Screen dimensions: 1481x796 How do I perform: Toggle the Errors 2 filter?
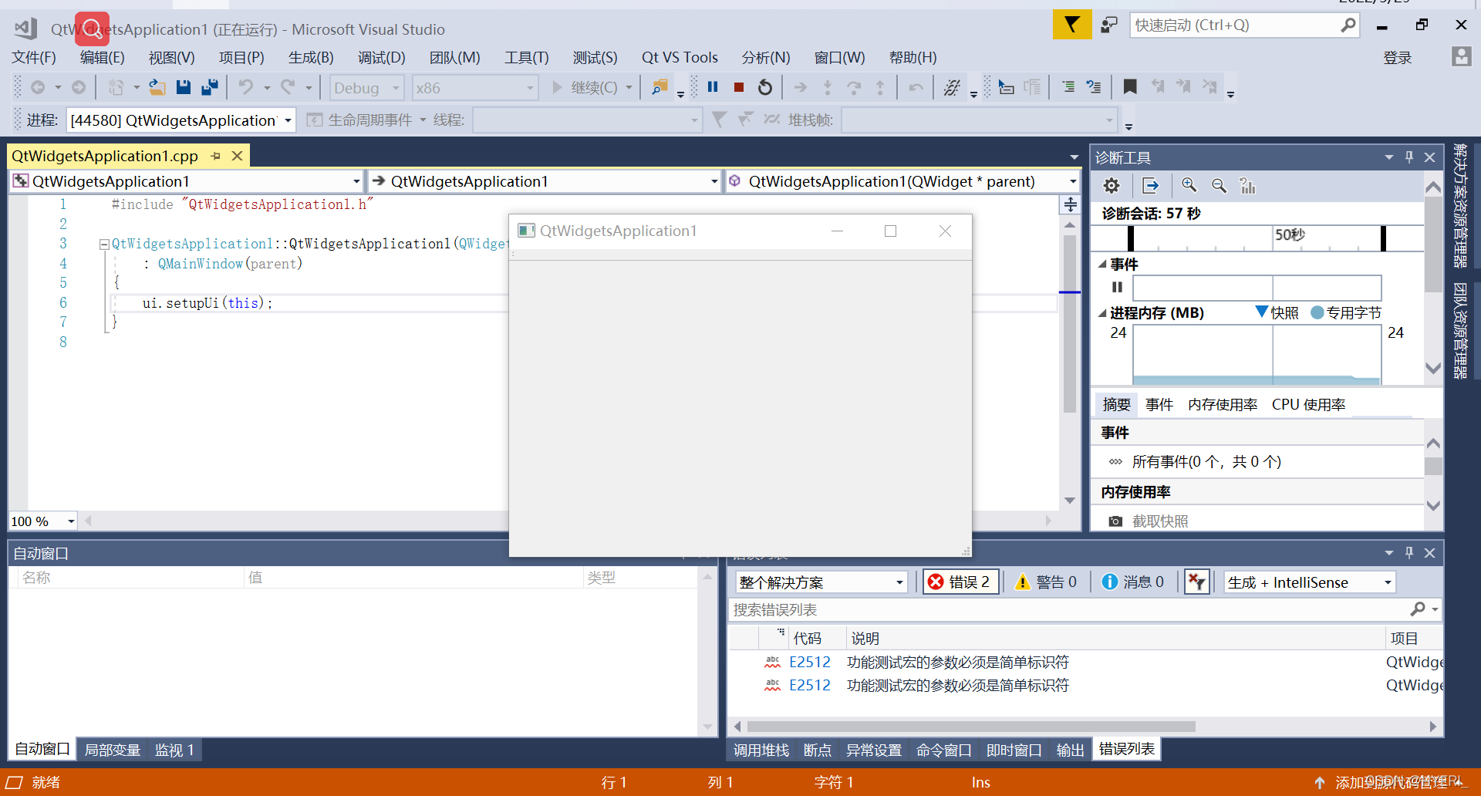961,582
